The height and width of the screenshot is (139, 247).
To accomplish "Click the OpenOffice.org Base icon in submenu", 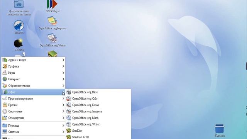I will click(x=69, y=92).
